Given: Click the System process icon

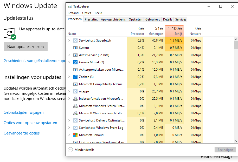Looking at the screenshot, I should click(75, 48).
